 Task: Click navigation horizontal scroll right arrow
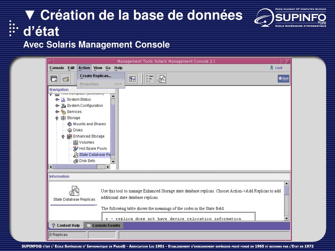click(x=108, y=167)
